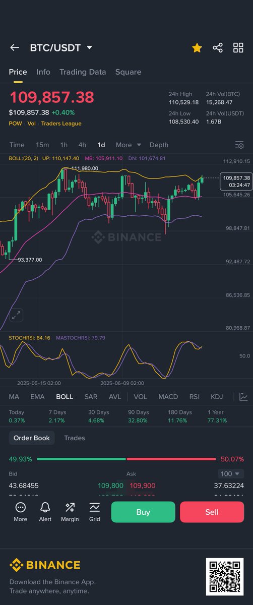Tap the STOCHRSI: 84.16 label

[x=28, y=338]
